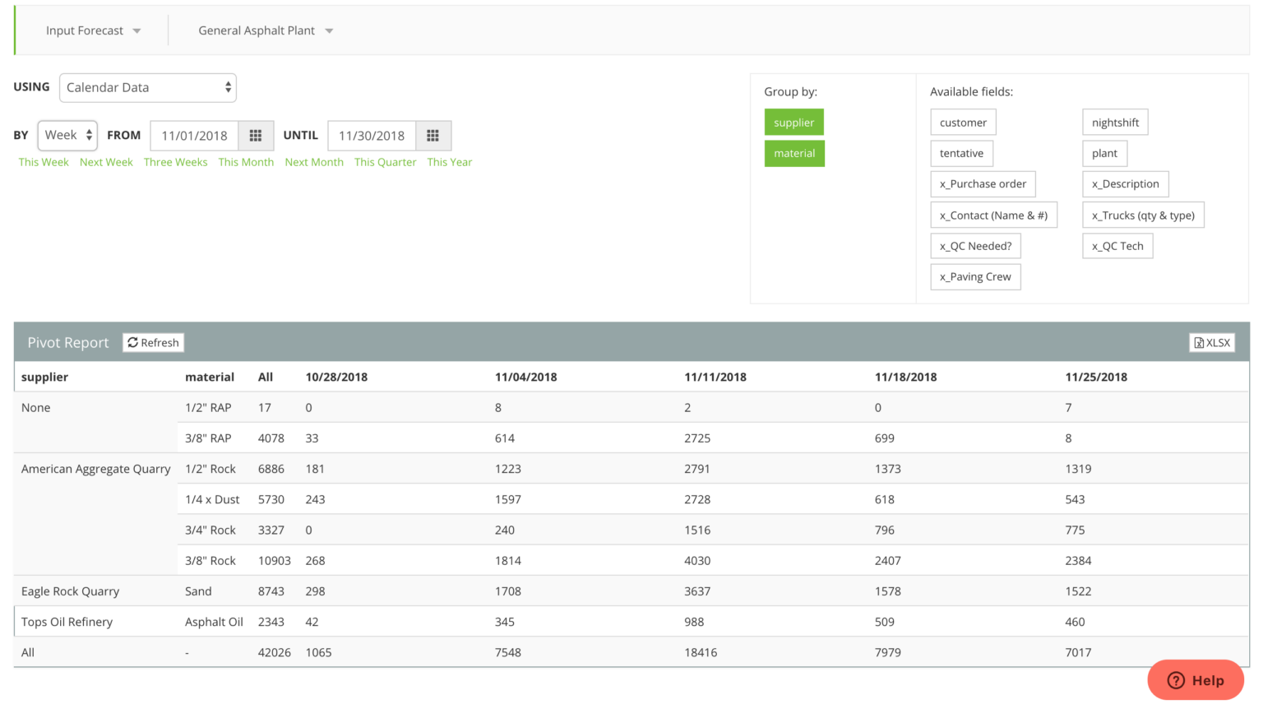
Task: Open the Calendar Data select box
Action: pos(148,88)
